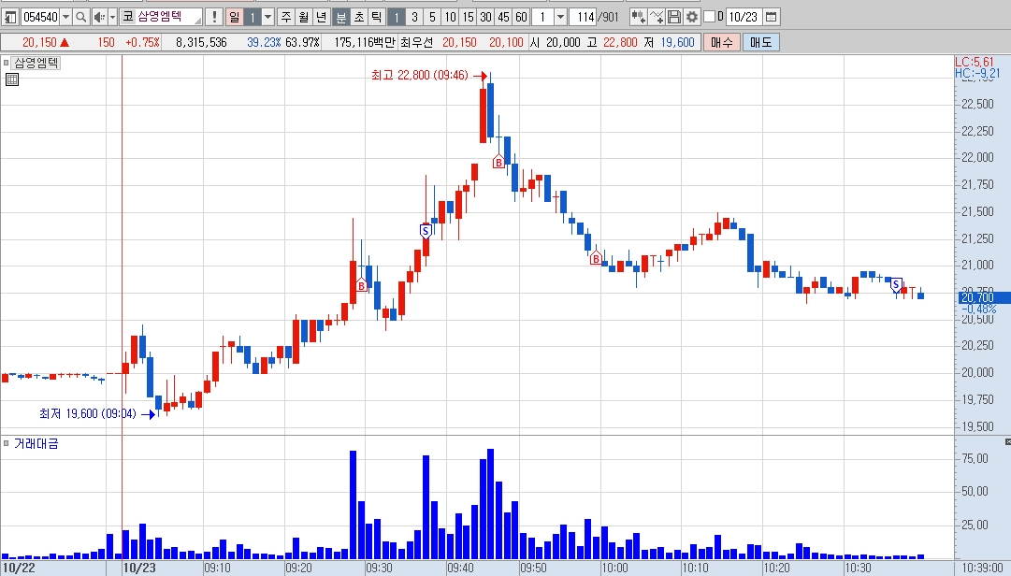Toggle the D checkbox next to date
This screenshot has width=1011, height=576.
coord(709,17)
